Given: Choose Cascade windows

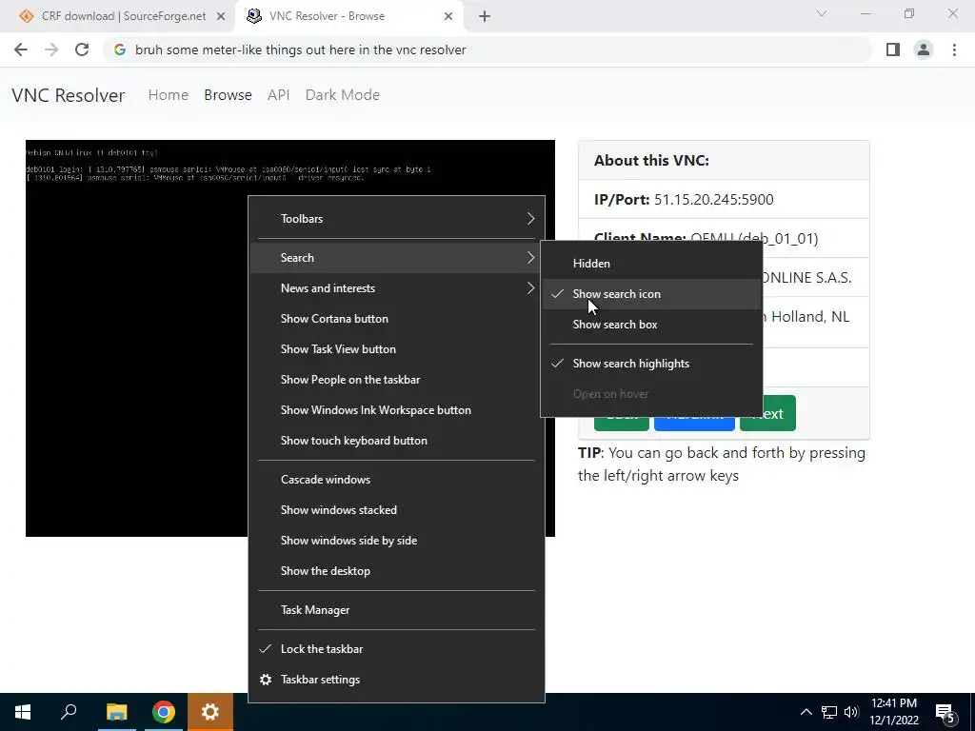Looking at the screenshot, I should [x=396, y=480].
